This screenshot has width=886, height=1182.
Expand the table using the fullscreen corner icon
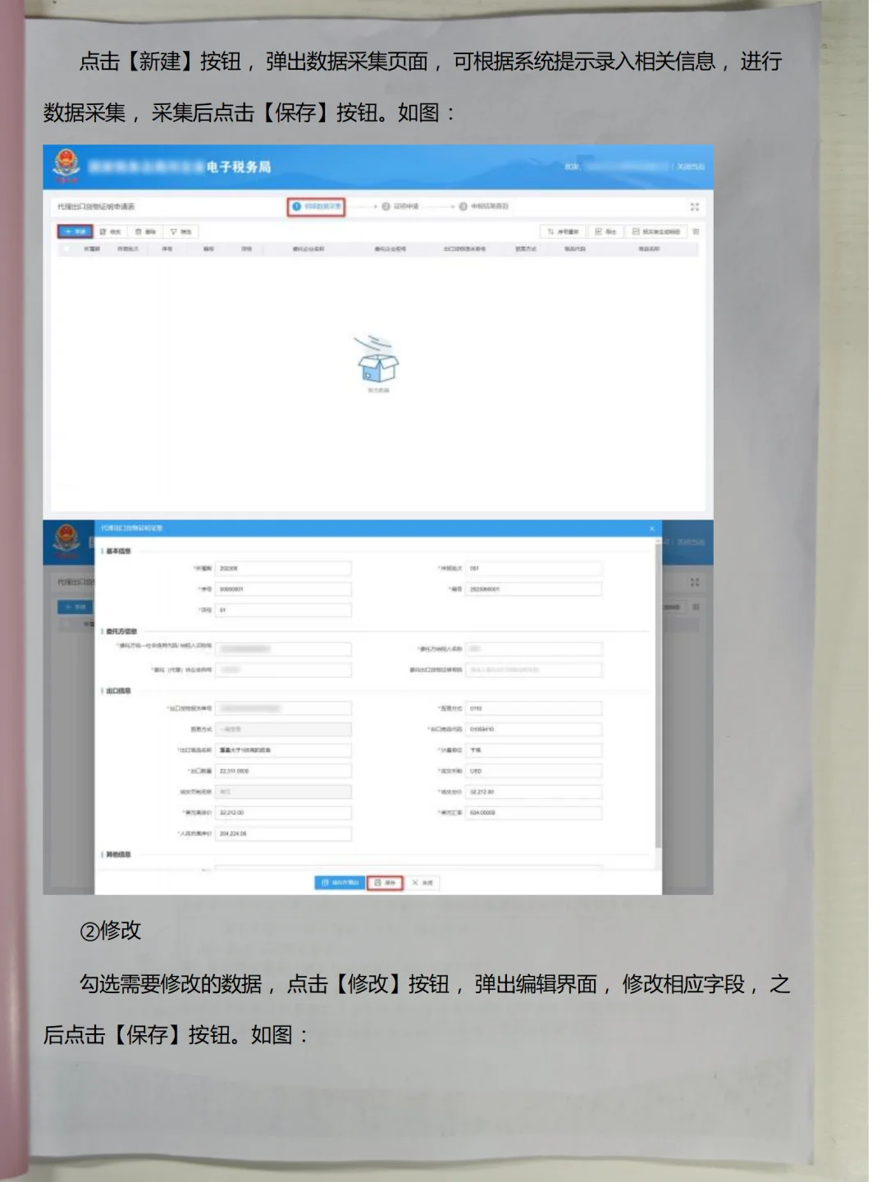pyautogui.click(x=696, y=207)
